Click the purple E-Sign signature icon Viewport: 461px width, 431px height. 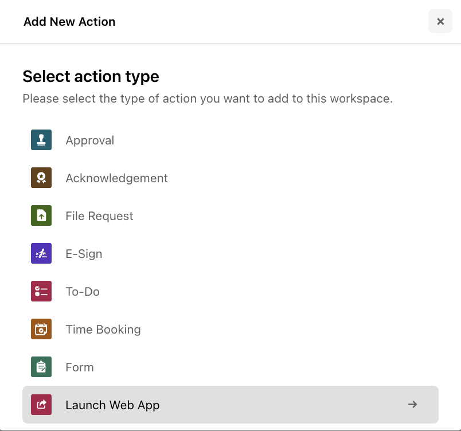point(41,253)
